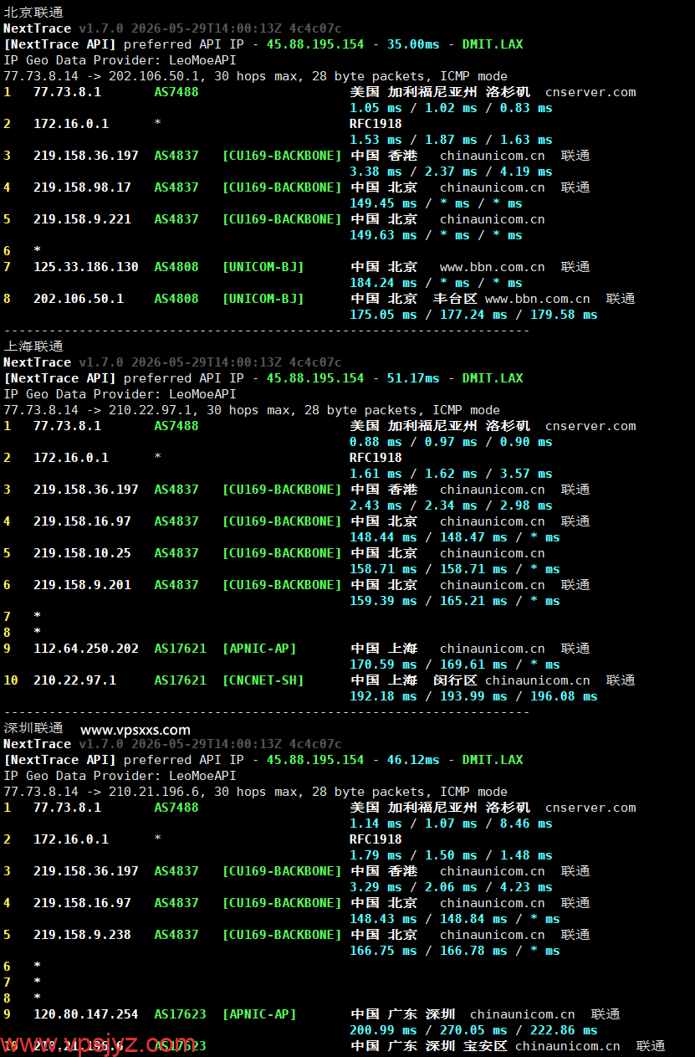Select latency 148.43 ms / 148.84 ms
Screen dimensions: 695x1057
(428, 919)
